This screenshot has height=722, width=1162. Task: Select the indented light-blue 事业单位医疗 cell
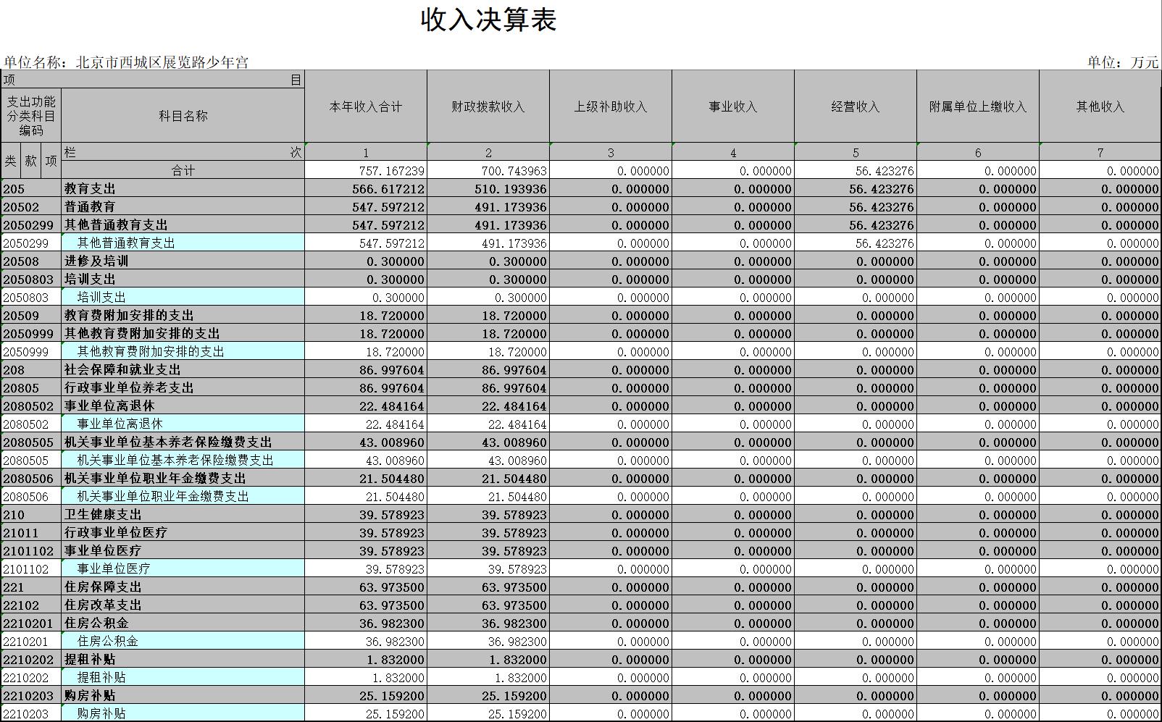(183, 568)
